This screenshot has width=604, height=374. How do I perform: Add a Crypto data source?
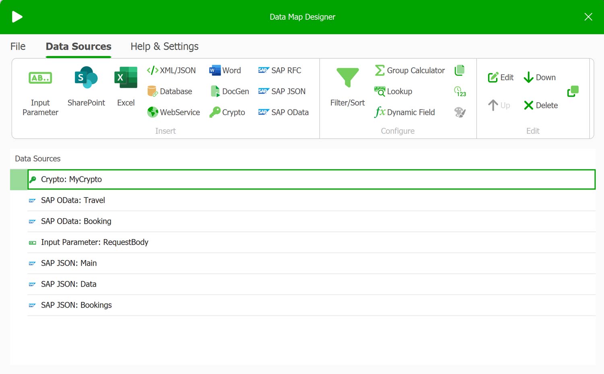coord(227,112)
